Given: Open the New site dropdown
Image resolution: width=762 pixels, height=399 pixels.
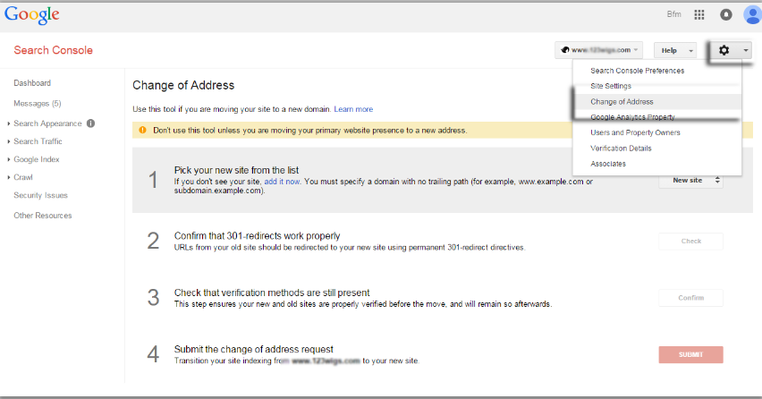Looking at the screenshot, I should [x=690, y=180].
